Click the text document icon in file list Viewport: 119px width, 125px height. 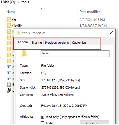9,84
